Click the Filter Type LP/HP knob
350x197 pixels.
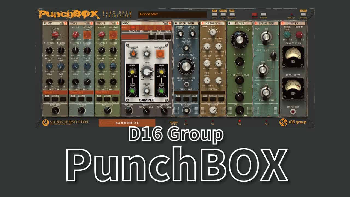(x=240, y=97)
